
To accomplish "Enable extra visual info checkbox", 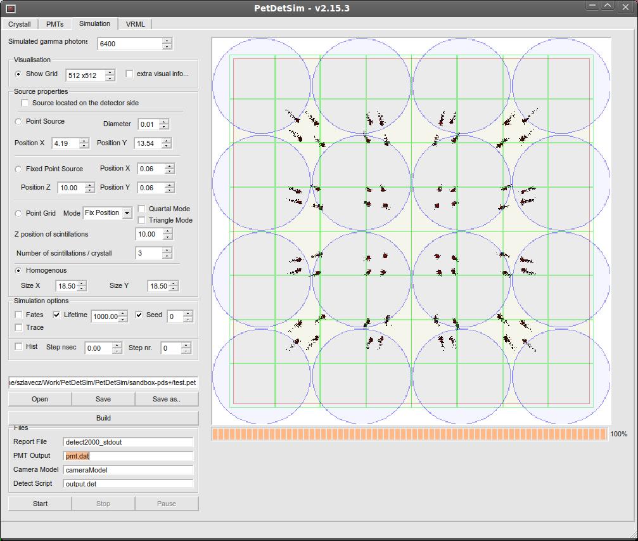I will coord(129,74).
